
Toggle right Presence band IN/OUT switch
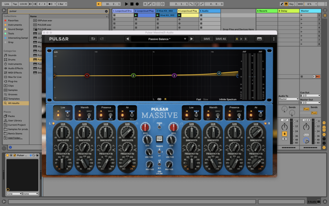coord(229,115)
